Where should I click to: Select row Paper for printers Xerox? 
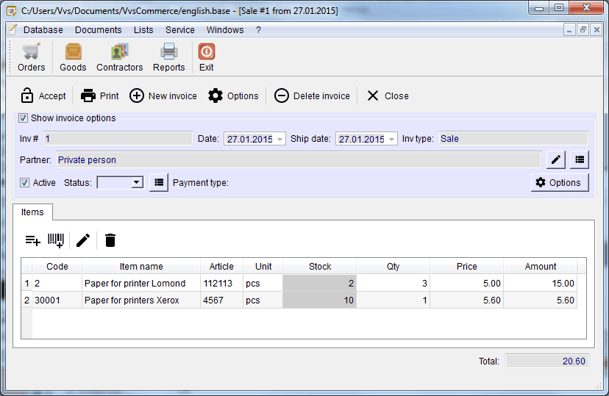299,300
